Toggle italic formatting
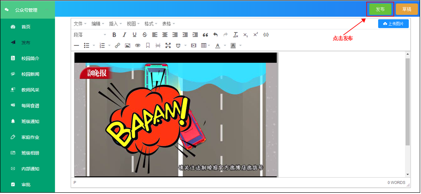The height and width of the screenshot is (194, 421). pyautogui.click(x=124, y=35)
